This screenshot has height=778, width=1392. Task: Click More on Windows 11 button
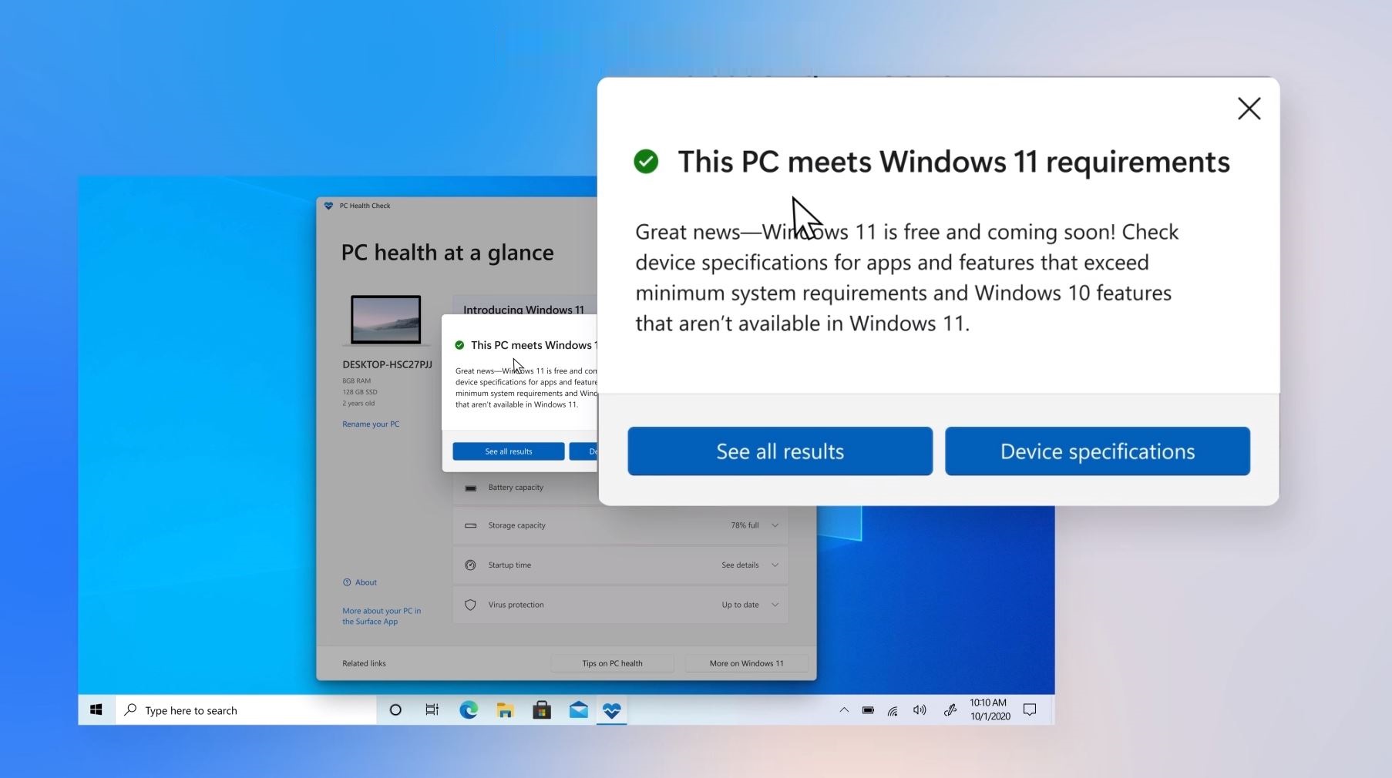[x=747, y=663]
